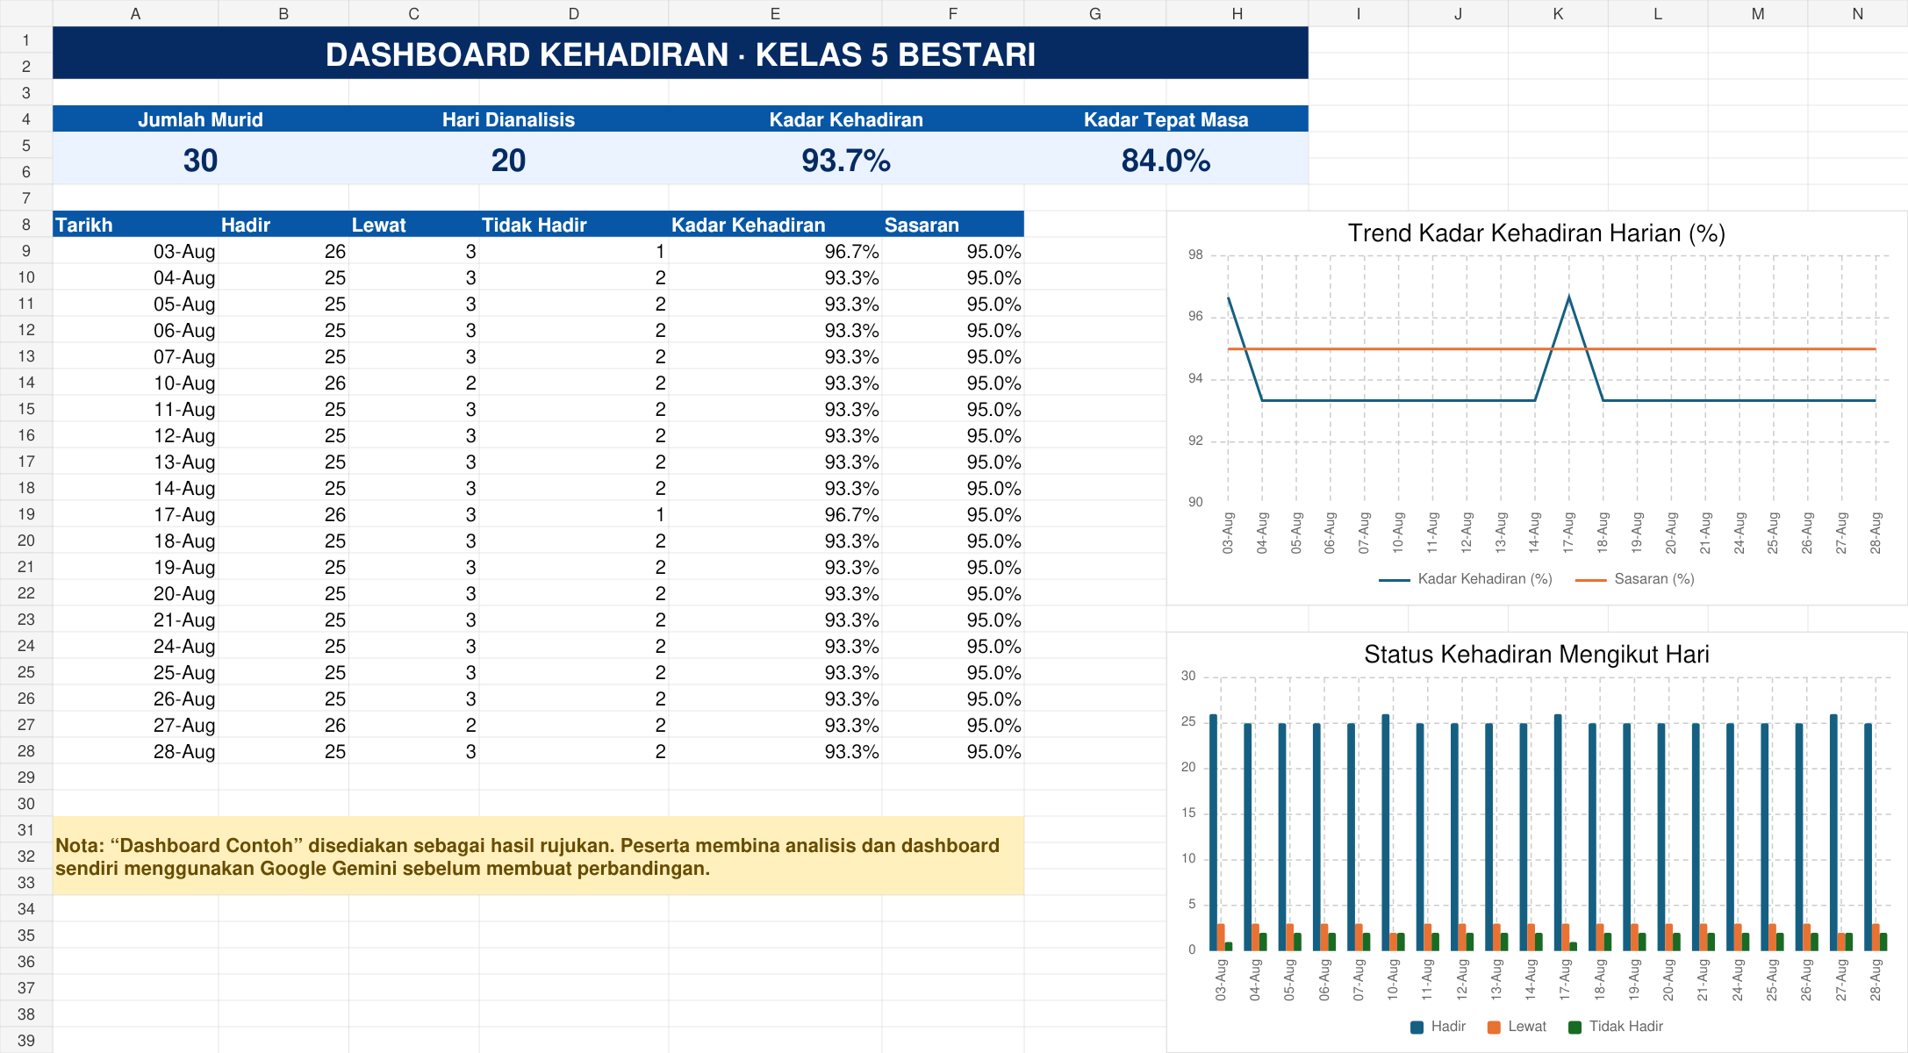1908x1053 pixels.
Task: Click the Hadir table header
Action: click(283, 224)
